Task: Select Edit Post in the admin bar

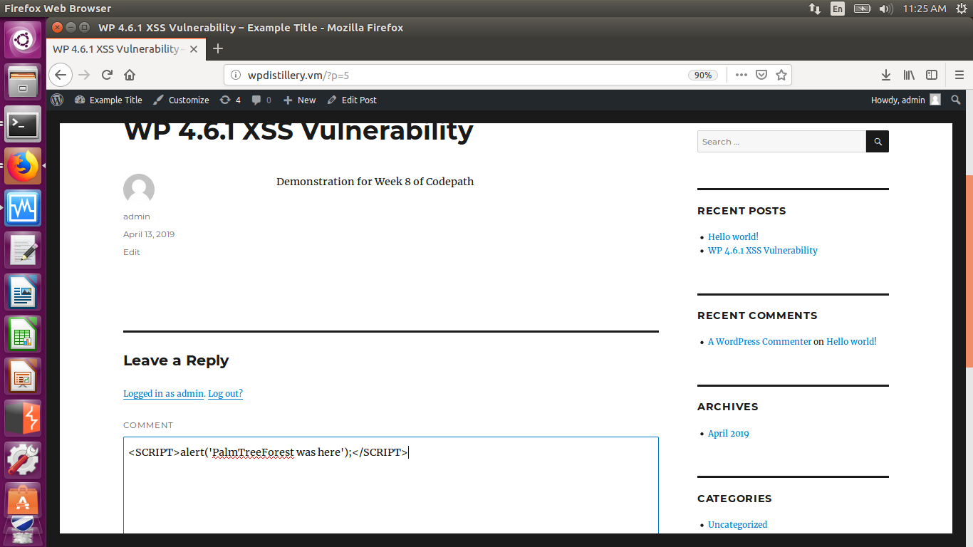Action: tap(352, 100)
